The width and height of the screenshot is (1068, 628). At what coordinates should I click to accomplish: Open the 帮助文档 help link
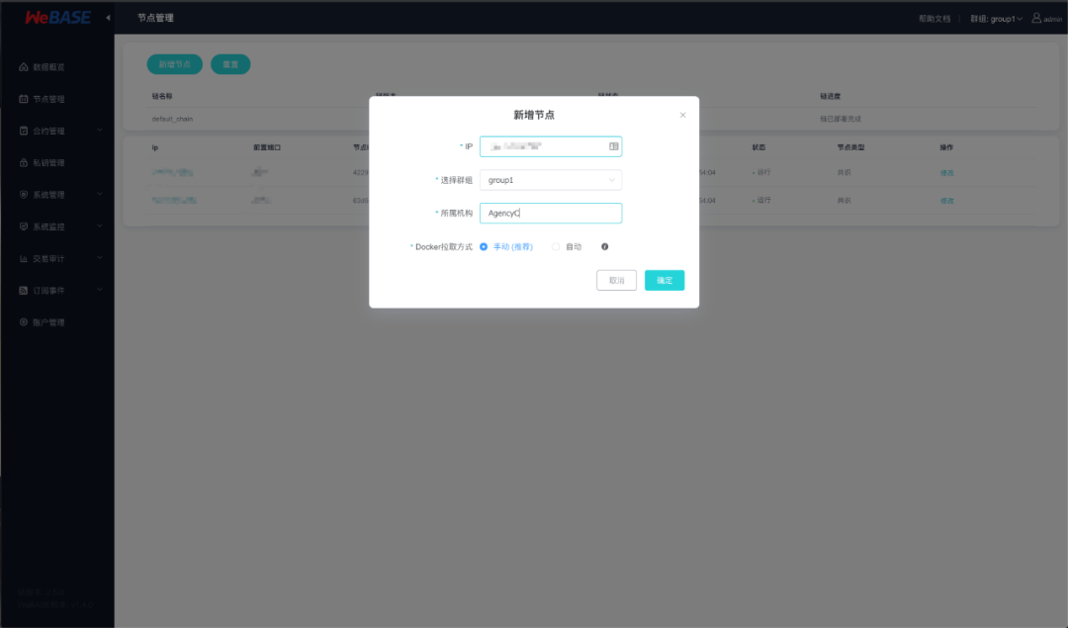coord(934,19)
